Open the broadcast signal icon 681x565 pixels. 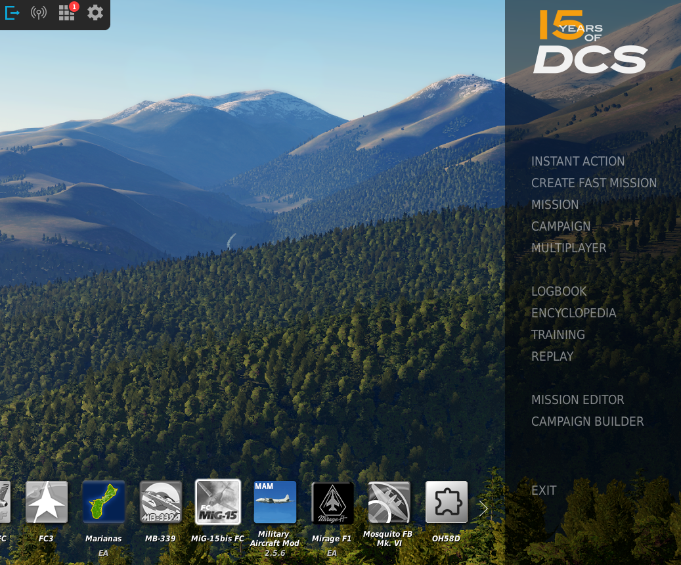[x=39, y=13]
